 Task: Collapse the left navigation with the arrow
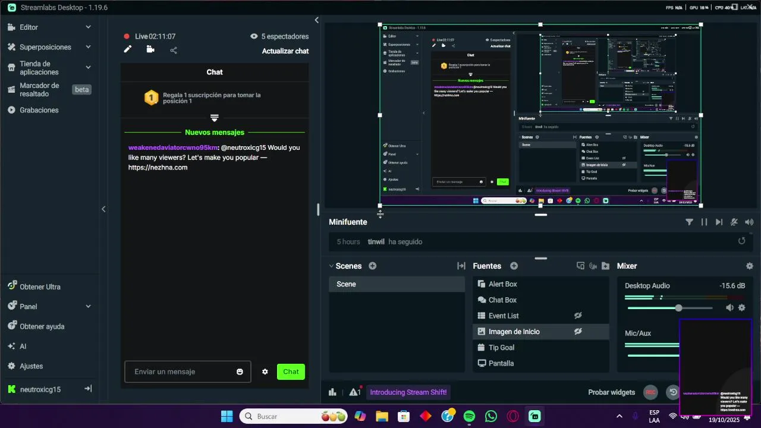tap(103, 209)
